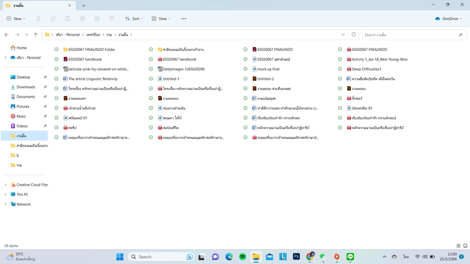
Task: Select Desktop in navigation pane
Action: click(23, 77)
